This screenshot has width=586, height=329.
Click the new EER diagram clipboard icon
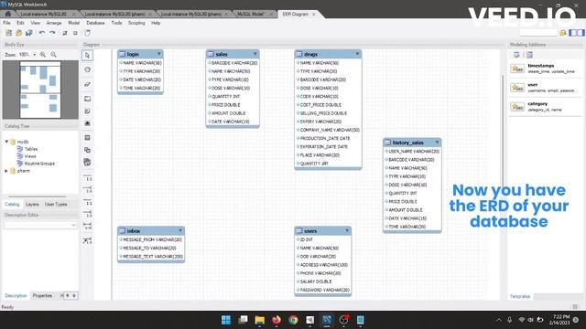(88, 33)
